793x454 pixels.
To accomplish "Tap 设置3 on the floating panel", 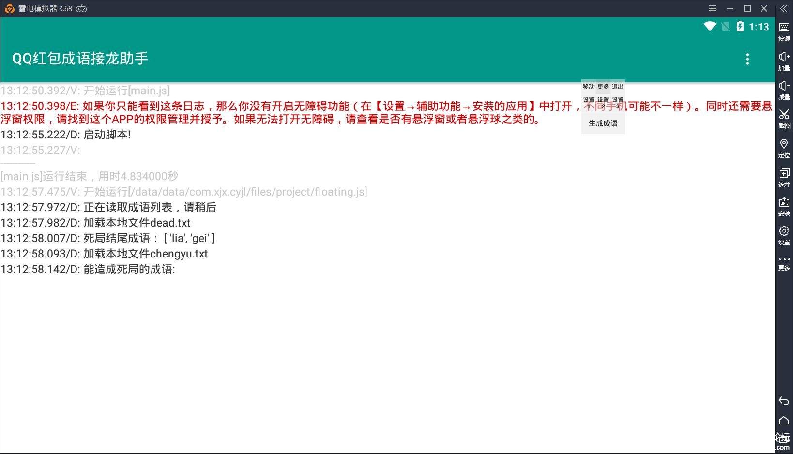I will (x=618, y=102).
